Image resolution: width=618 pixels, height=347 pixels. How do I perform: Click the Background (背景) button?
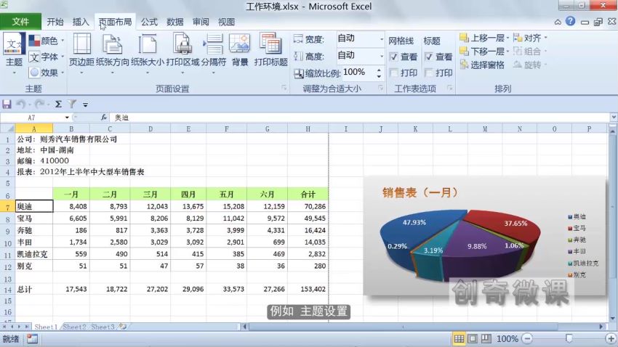240,51
